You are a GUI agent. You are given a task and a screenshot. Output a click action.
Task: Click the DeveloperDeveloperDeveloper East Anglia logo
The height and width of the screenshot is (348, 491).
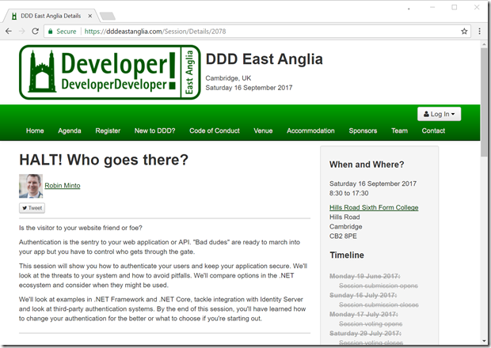point(110,72)
